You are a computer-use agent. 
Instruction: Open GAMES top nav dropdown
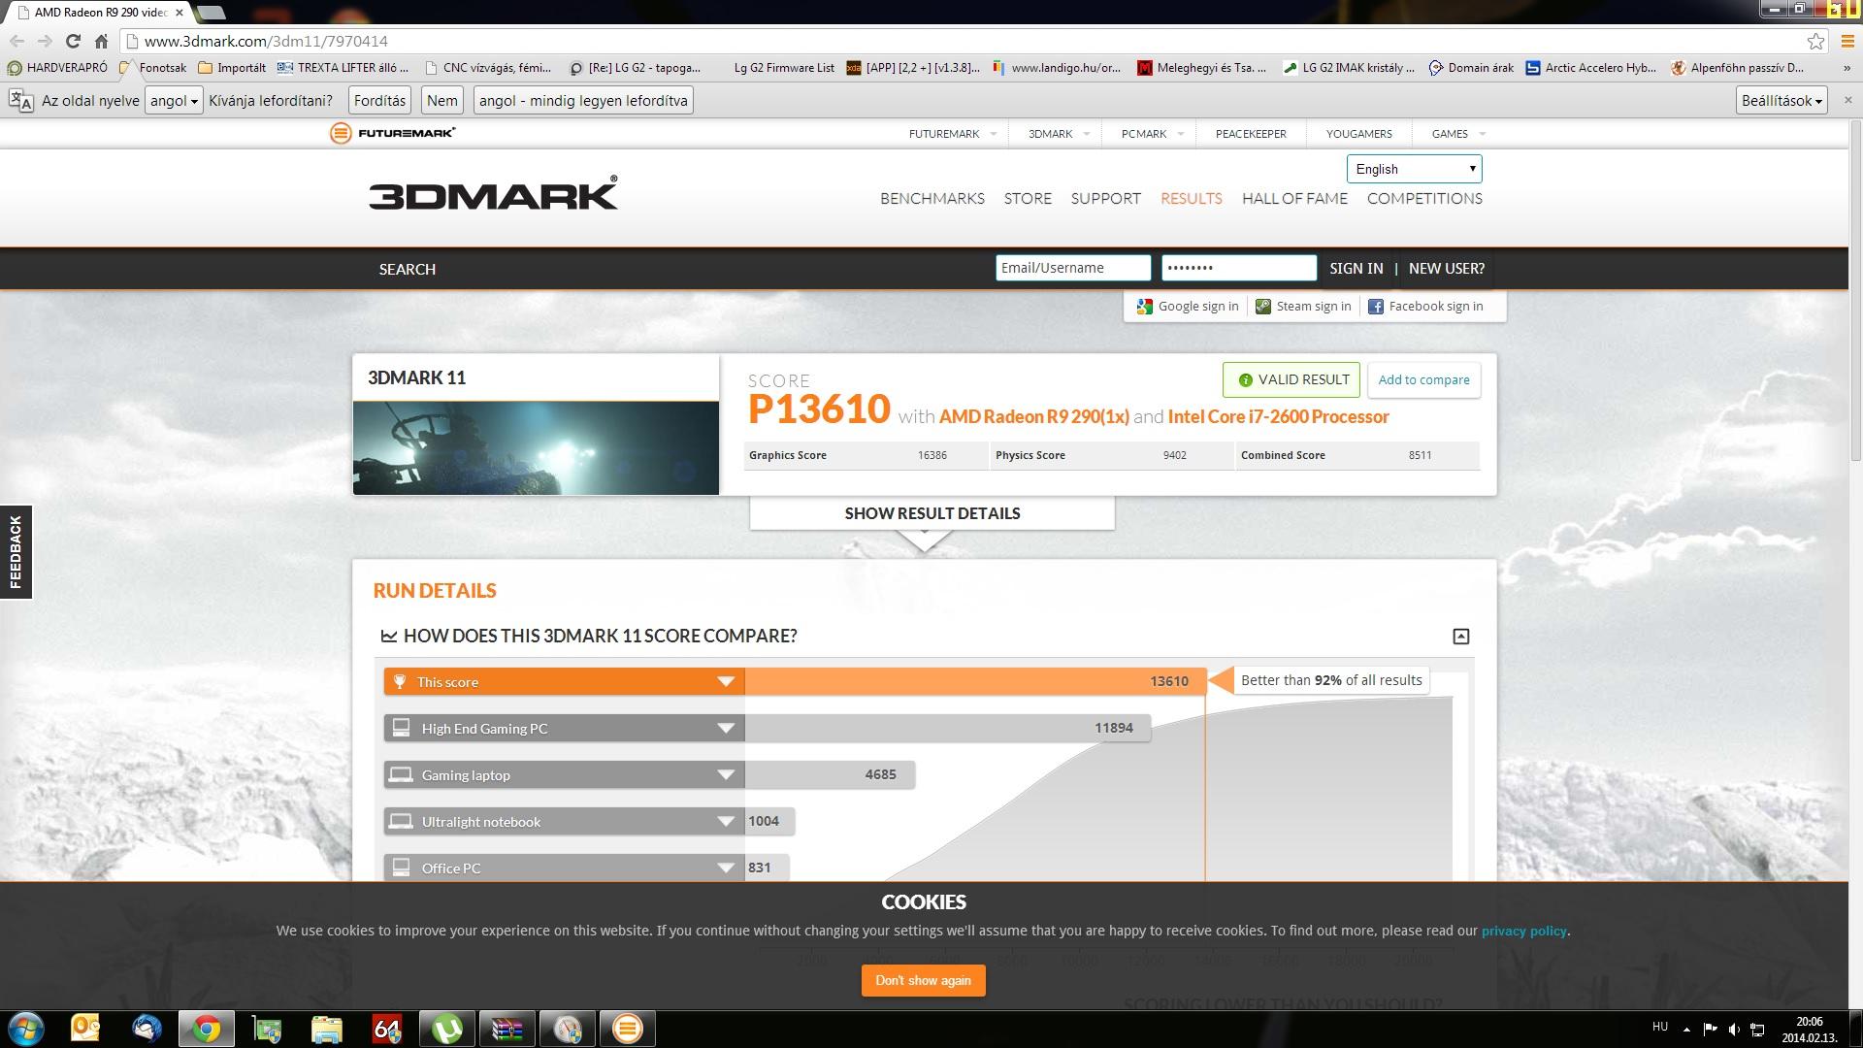tap(1457, 134)
